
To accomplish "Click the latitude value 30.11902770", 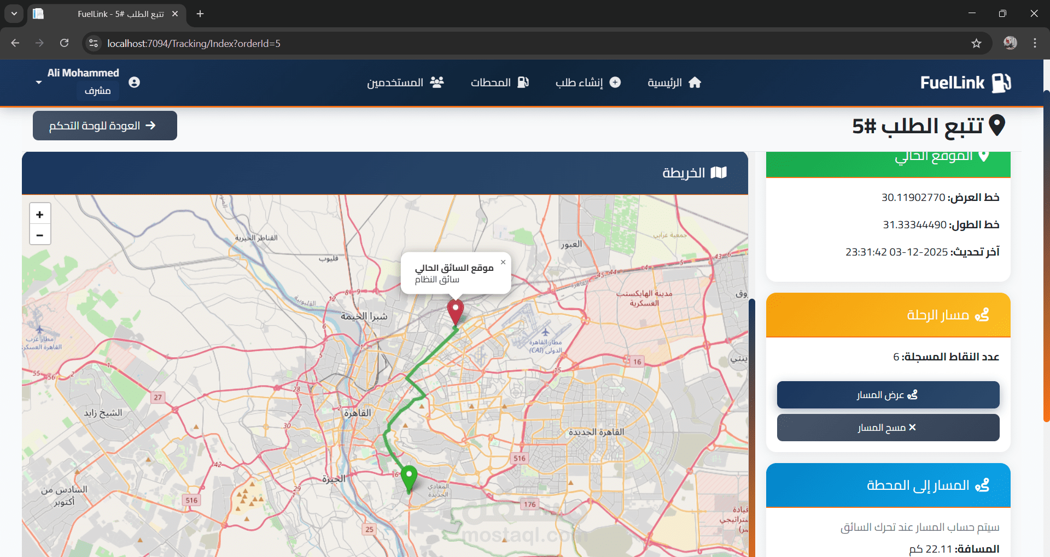I will (913, 197).
